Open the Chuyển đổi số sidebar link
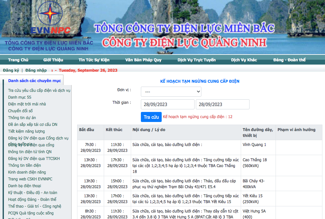The image size is (325, 219). 20,111
